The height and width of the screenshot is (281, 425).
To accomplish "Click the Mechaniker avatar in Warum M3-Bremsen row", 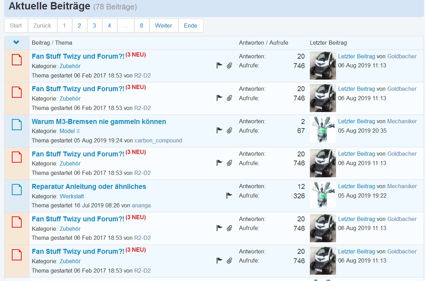I will coord(323,130).
